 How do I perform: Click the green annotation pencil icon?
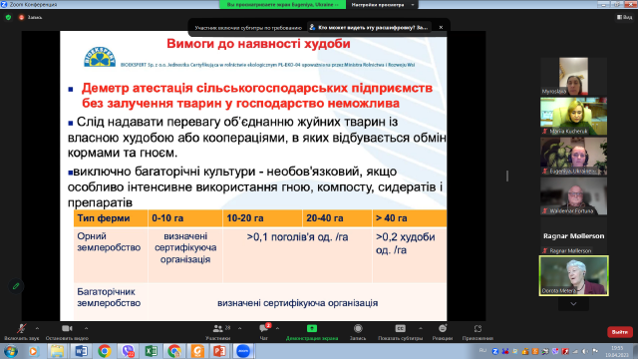click(16, 286)
